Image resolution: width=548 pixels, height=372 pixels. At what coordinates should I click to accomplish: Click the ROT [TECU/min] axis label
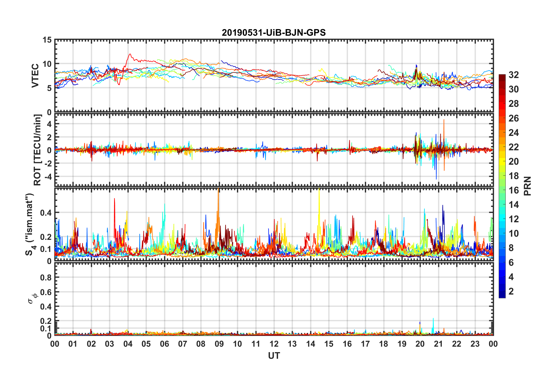click(x=37, y=150)
